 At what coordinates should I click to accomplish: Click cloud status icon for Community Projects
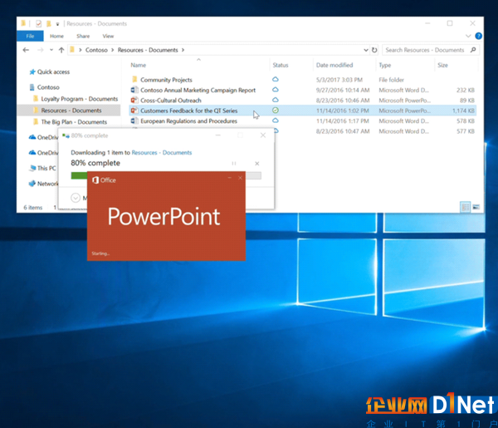(276, 79)
